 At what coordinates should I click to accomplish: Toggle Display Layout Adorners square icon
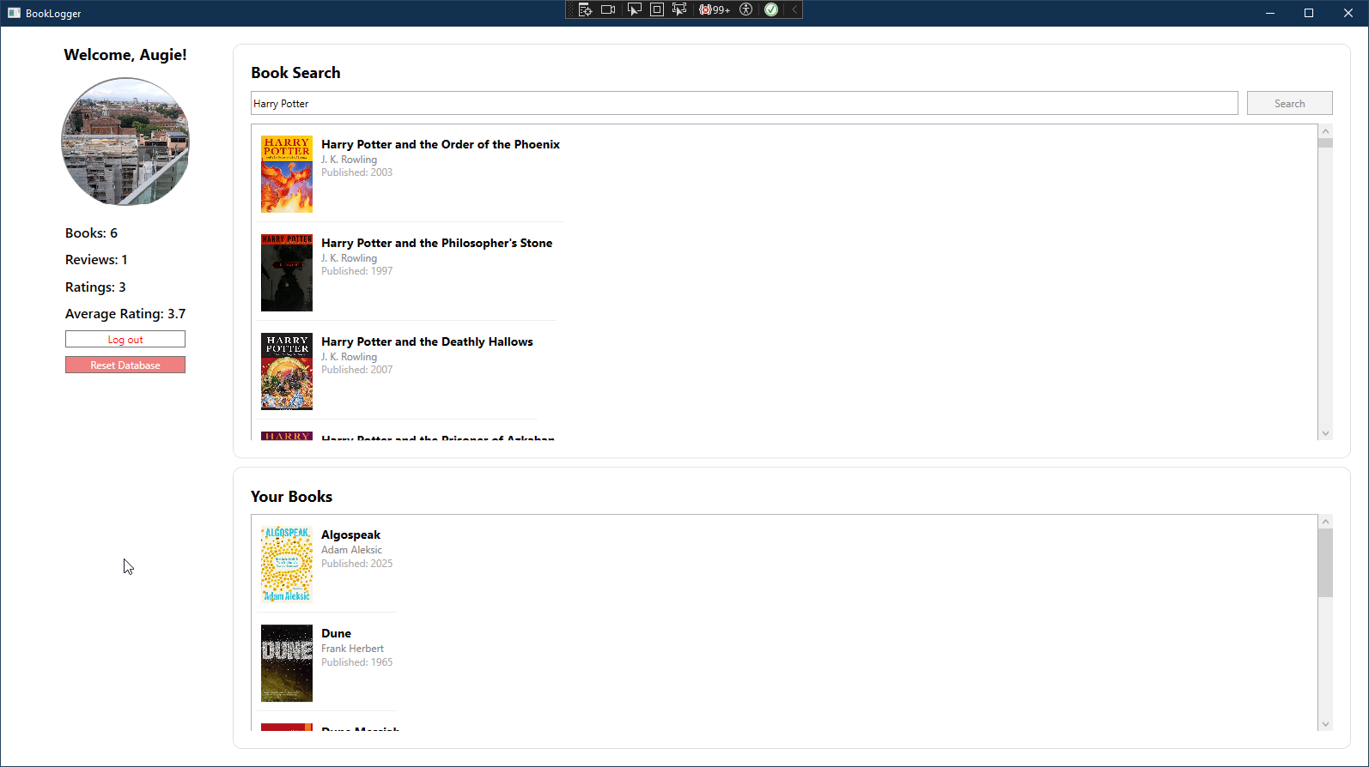[657, 9]
